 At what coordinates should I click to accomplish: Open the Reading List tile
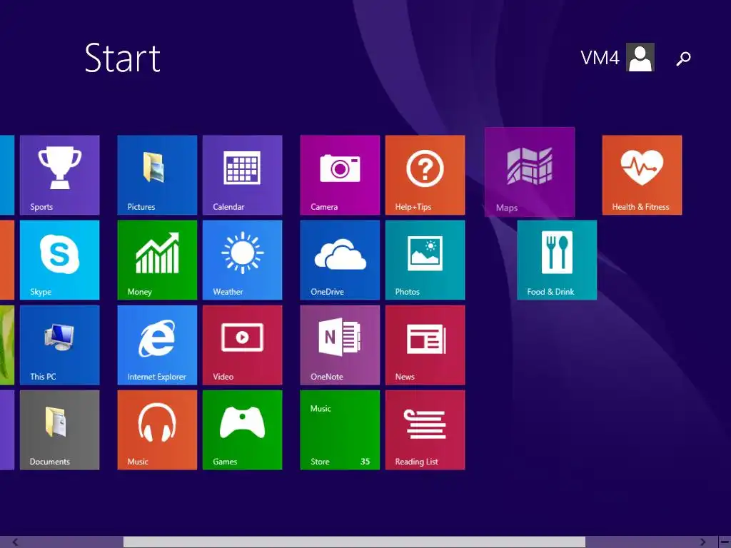click(425, 430)
